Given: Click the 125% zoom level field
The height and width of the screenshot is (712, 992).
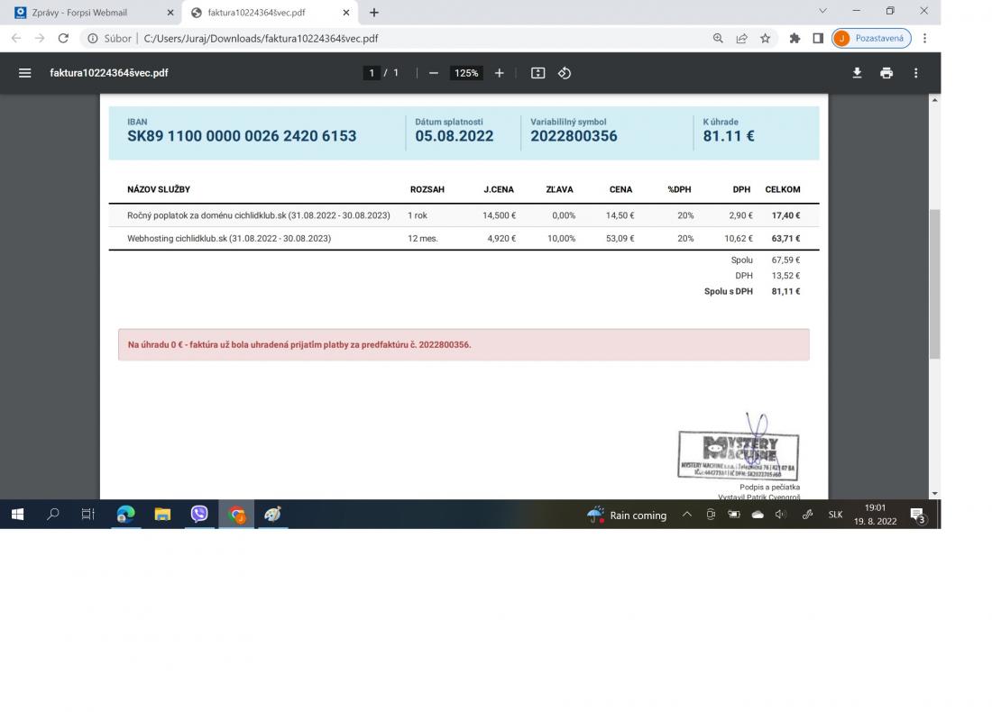Looking at the screenshot, I should click(466, 73).
